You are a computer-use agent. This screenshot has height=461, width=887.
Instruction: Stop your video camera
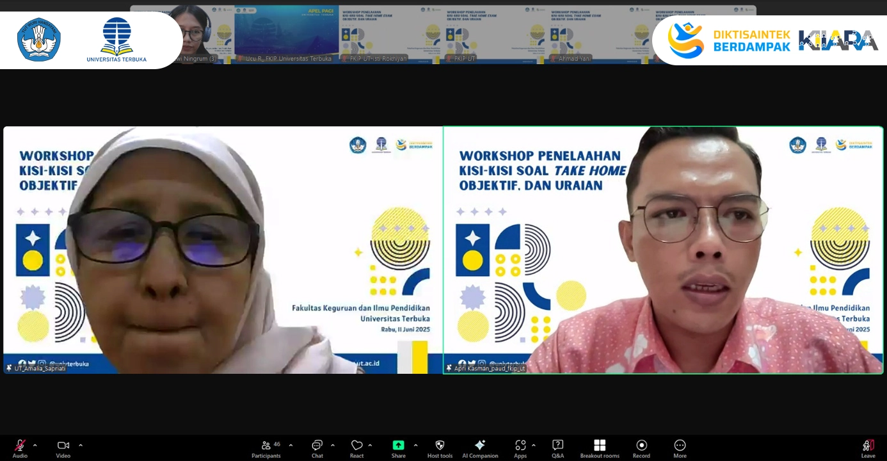(x=62, y=447)
